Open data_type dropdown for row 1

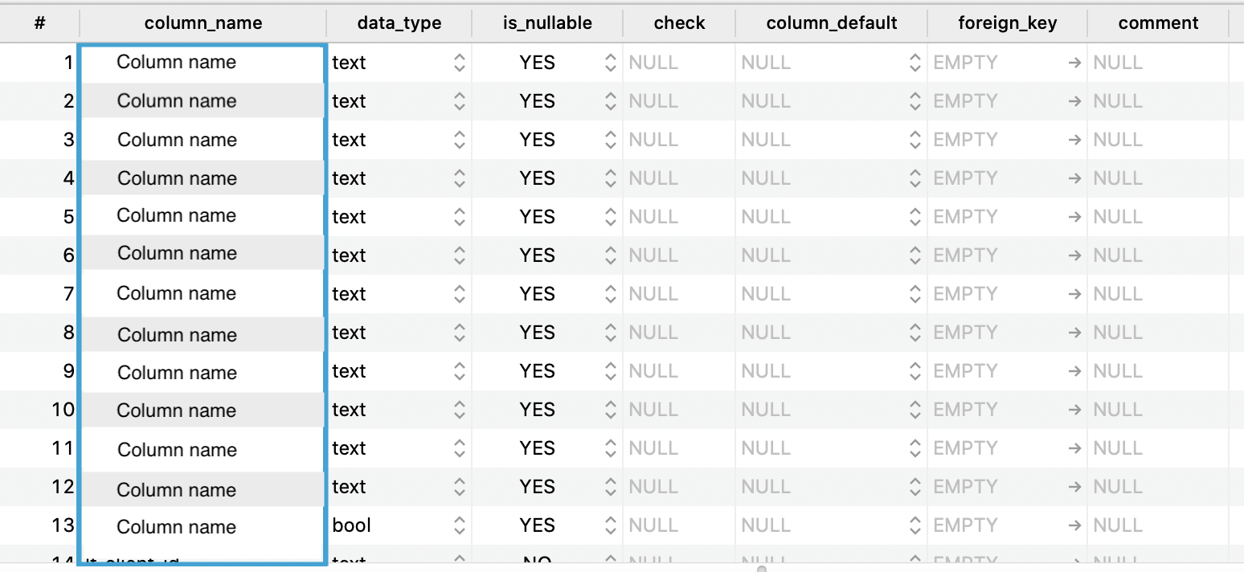point(459,63)
